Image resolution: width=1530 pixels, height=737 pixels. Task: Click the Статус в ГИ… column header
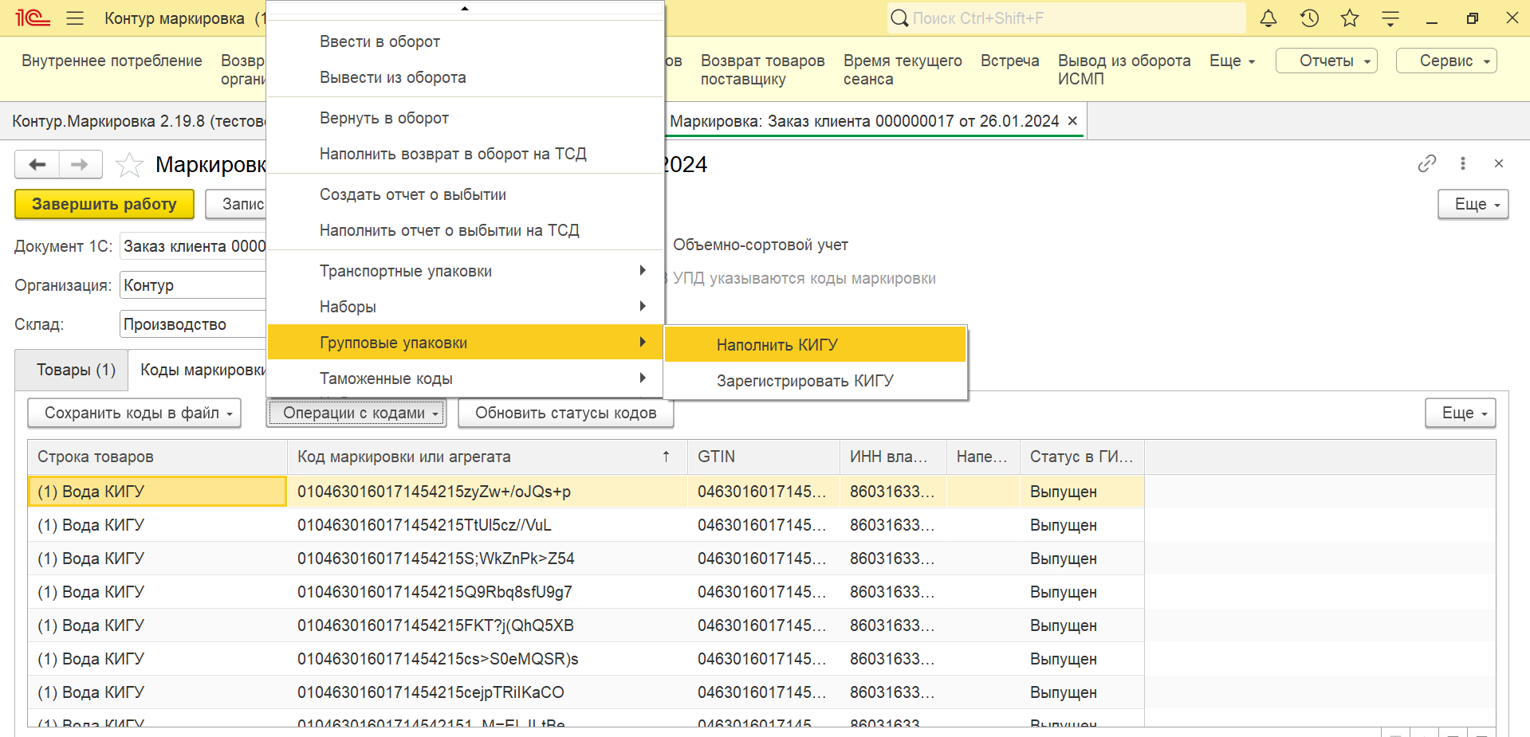(x=1082, y=457)
